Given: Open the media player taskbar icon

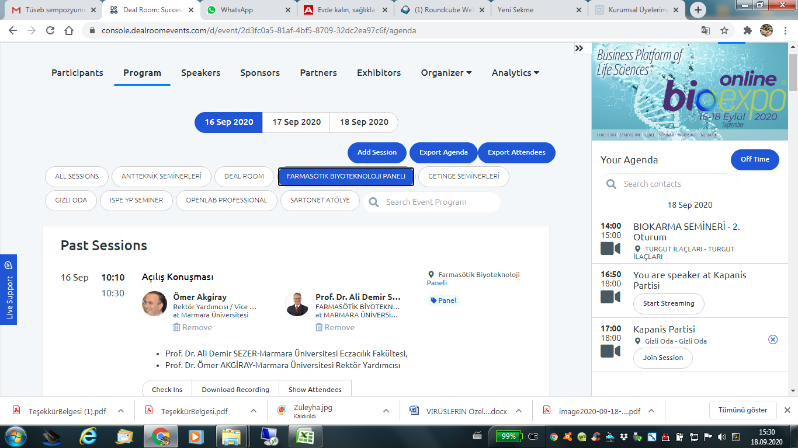Looking at the screenshot, I should coord(196,436).
